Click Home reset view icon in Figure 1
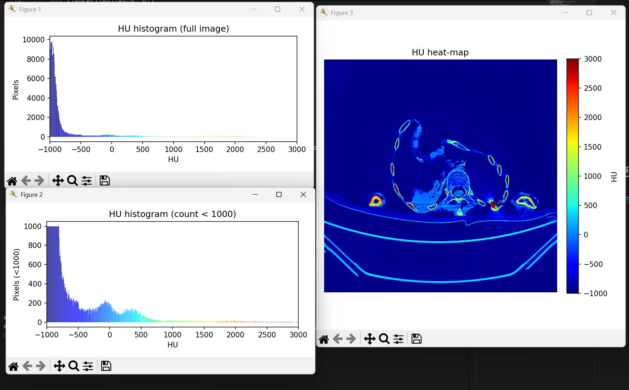 coord(12,181)
